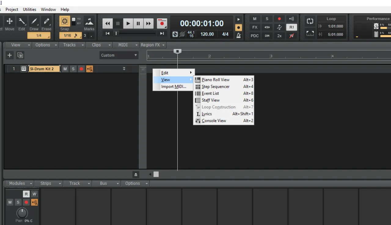Open Piano Roll View from submenu

click(224, 80)
